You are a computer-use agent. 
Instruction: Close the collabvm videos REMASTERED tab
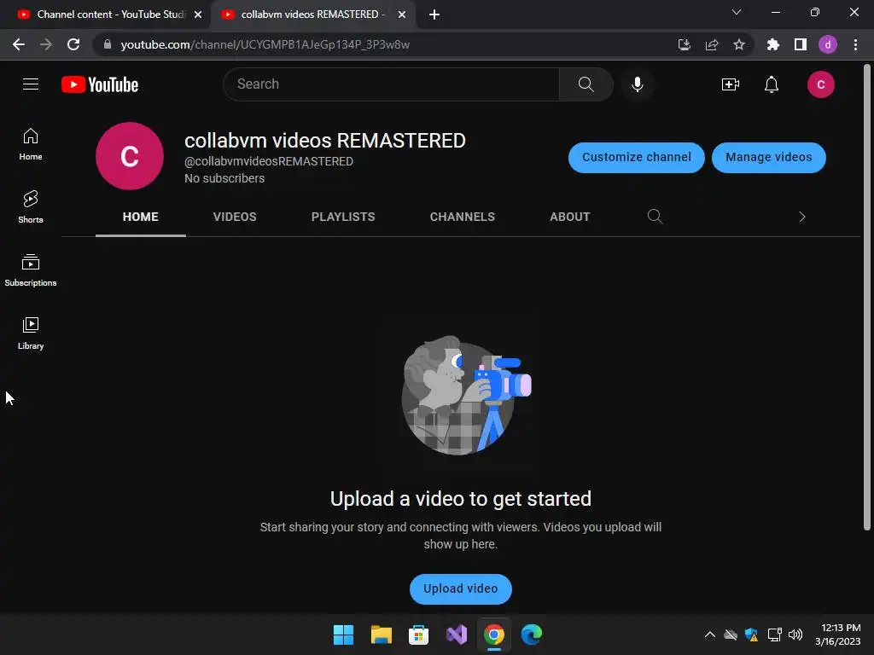[402, 14]
